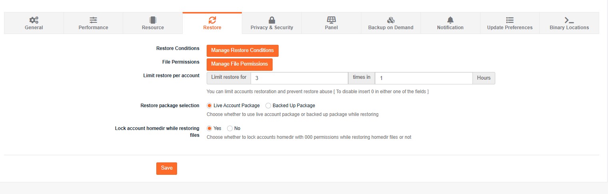Image resolution: width=608 pixels, height=194 pixels.
Task: Click 'Restore package selection' label
Action: coord(170,106)
